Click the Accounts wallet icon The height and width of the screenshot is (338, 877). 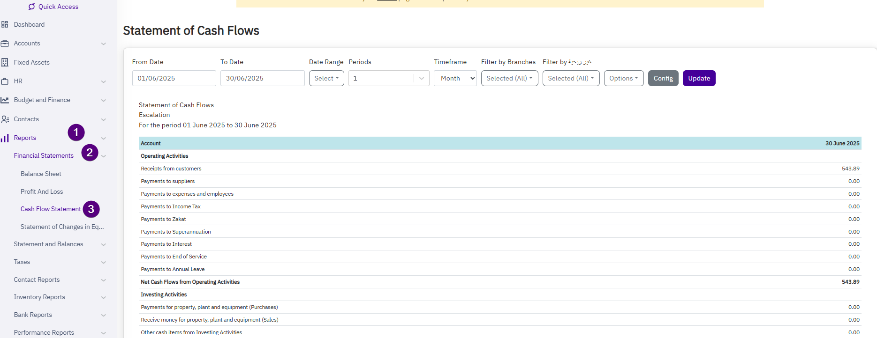click(5, 44)
